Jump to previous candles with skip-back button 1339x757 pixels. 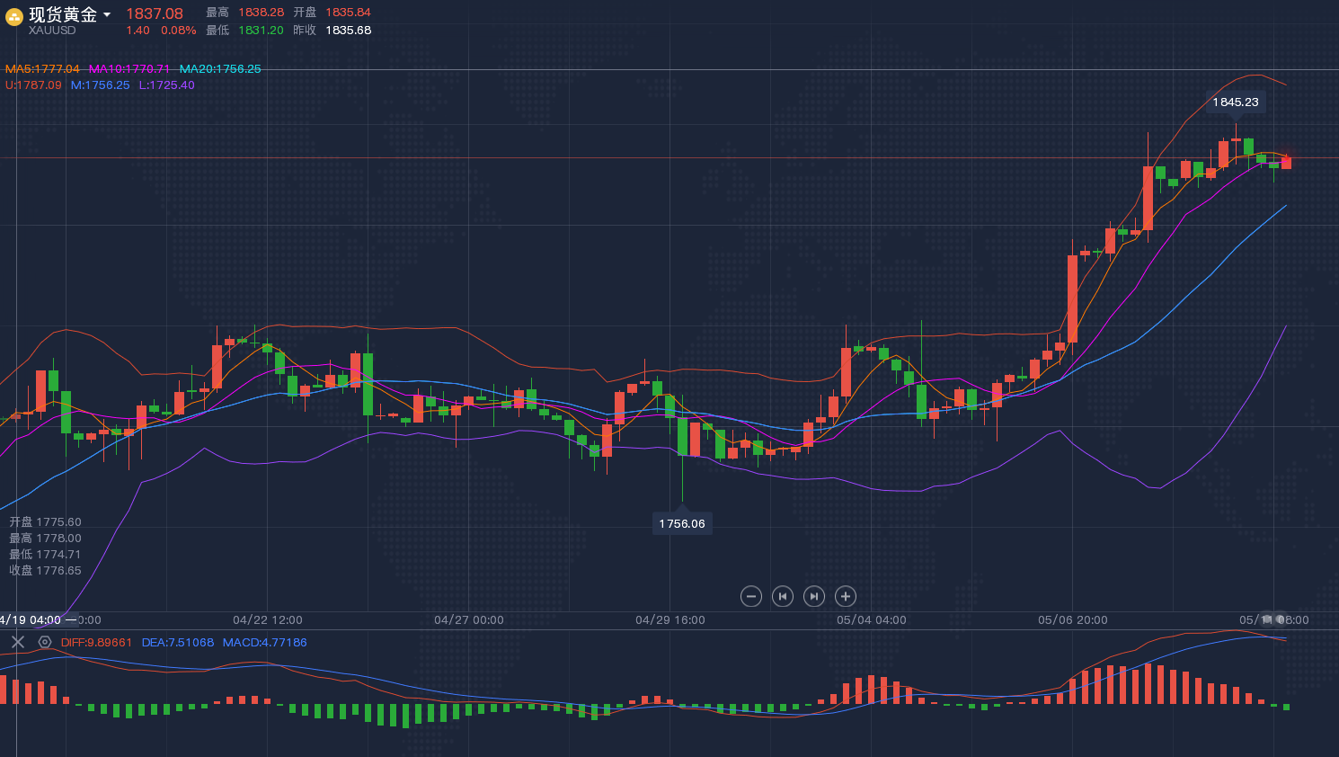tap(783, 596)
